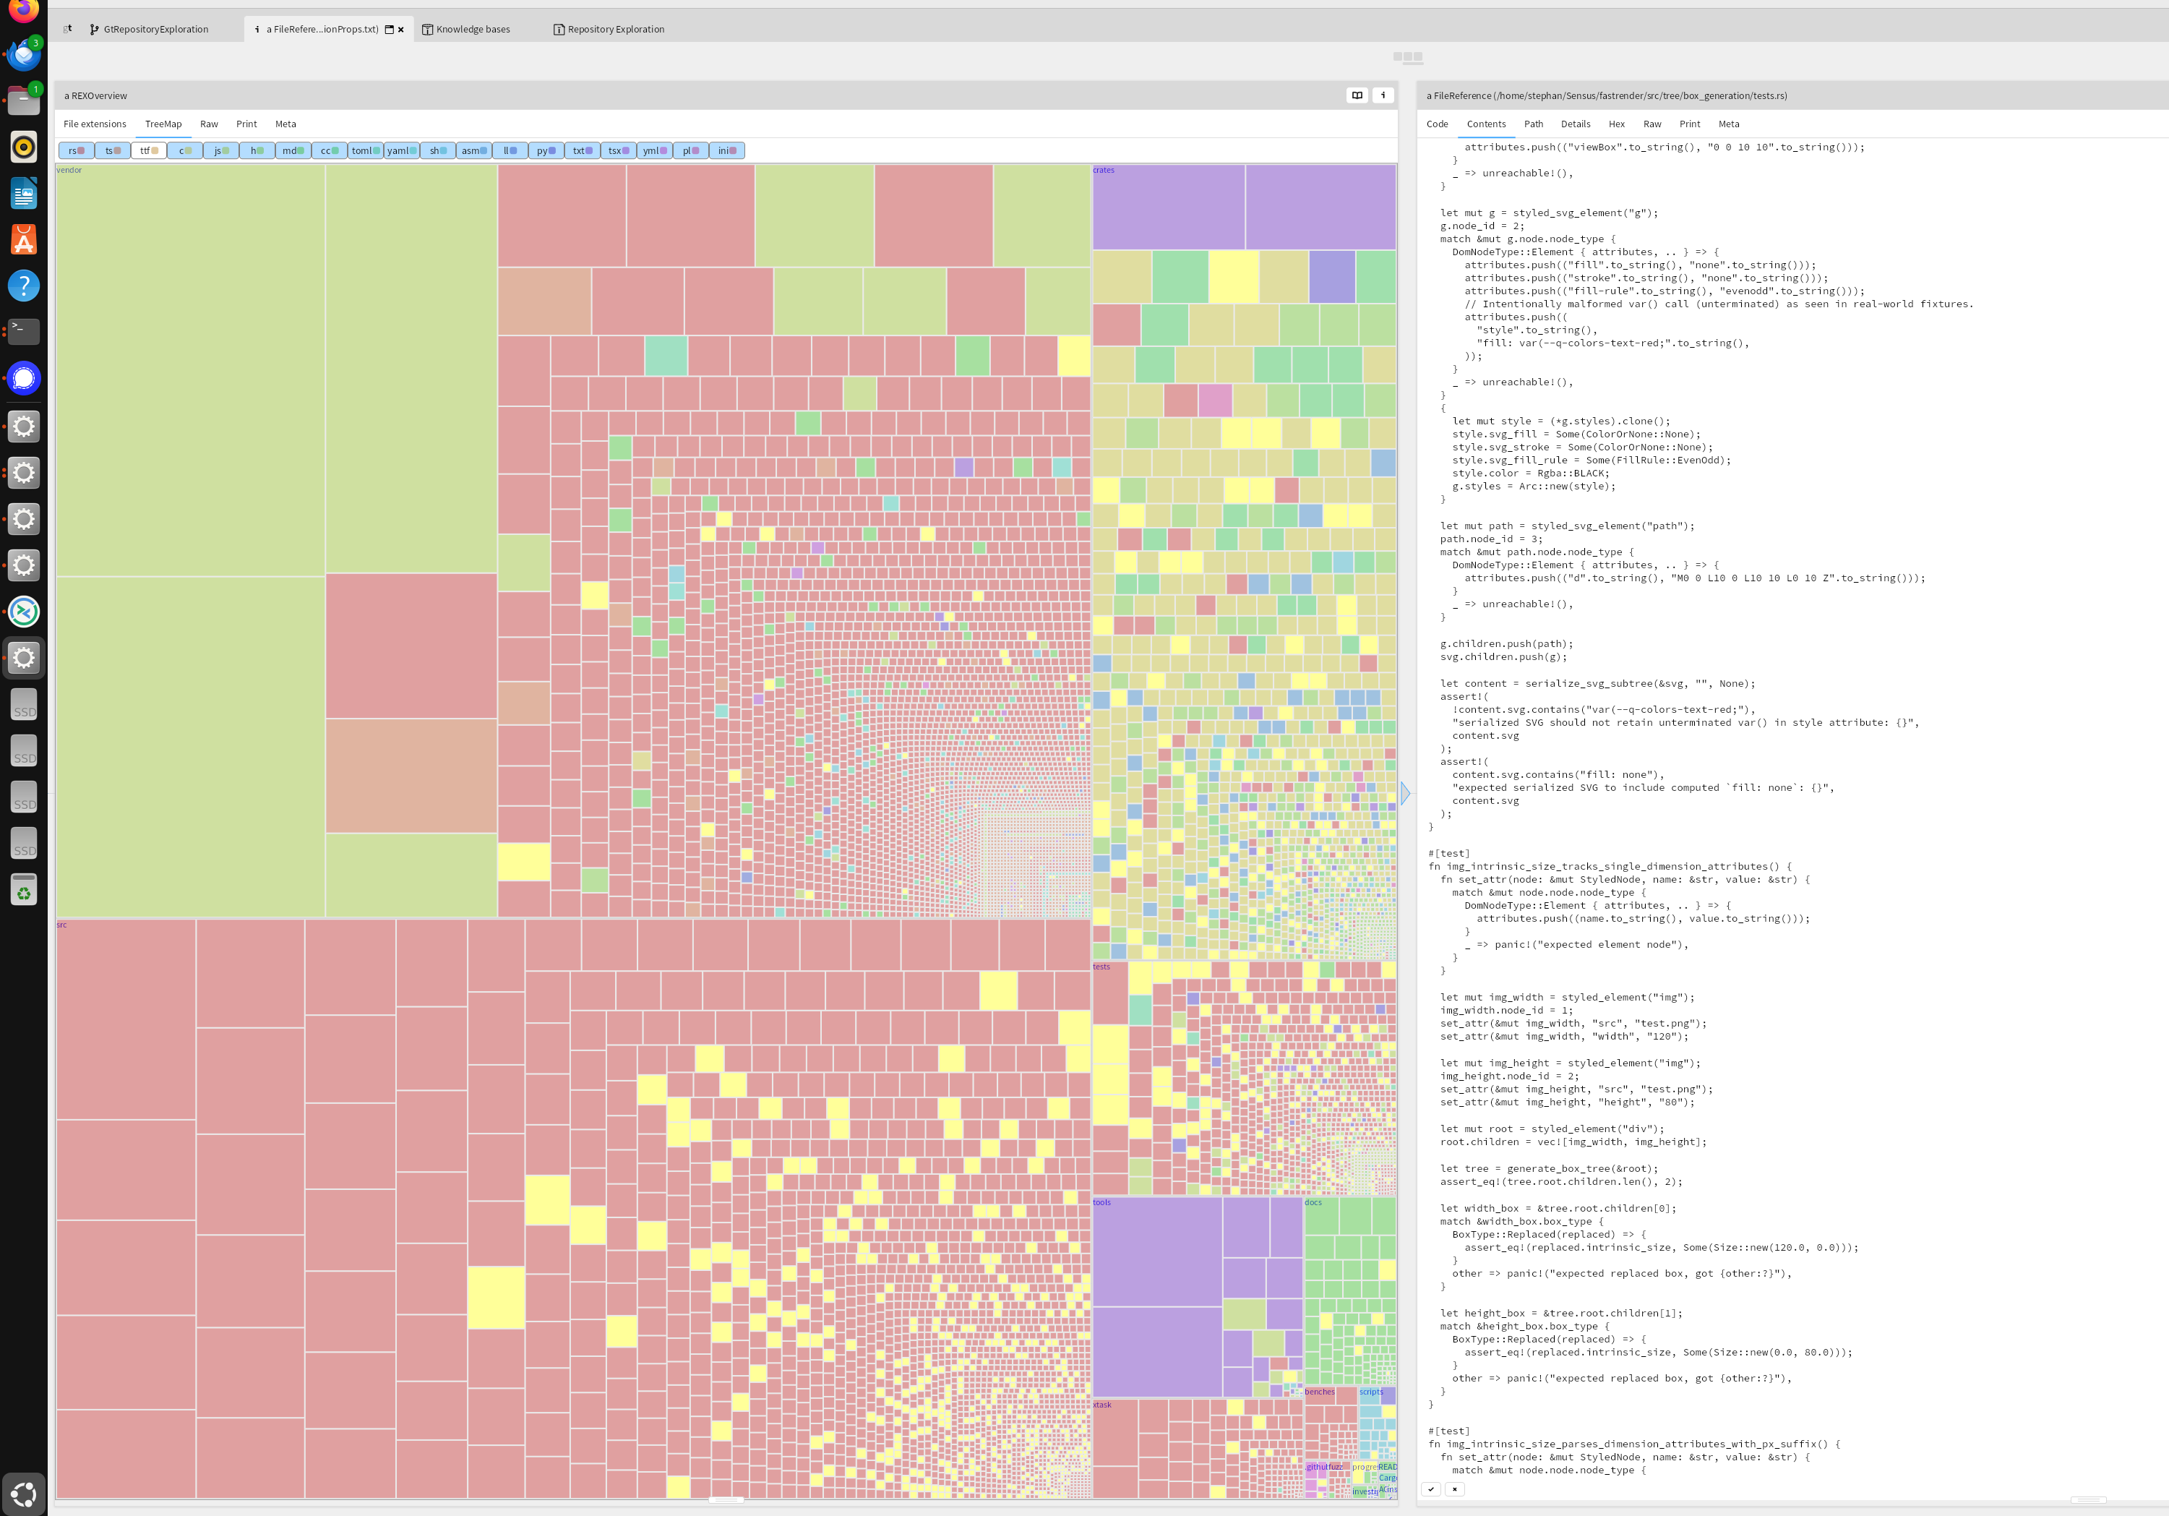Open a terminal from the dock
Viewport: 2169px width, 1516px height.
(22, 332)
